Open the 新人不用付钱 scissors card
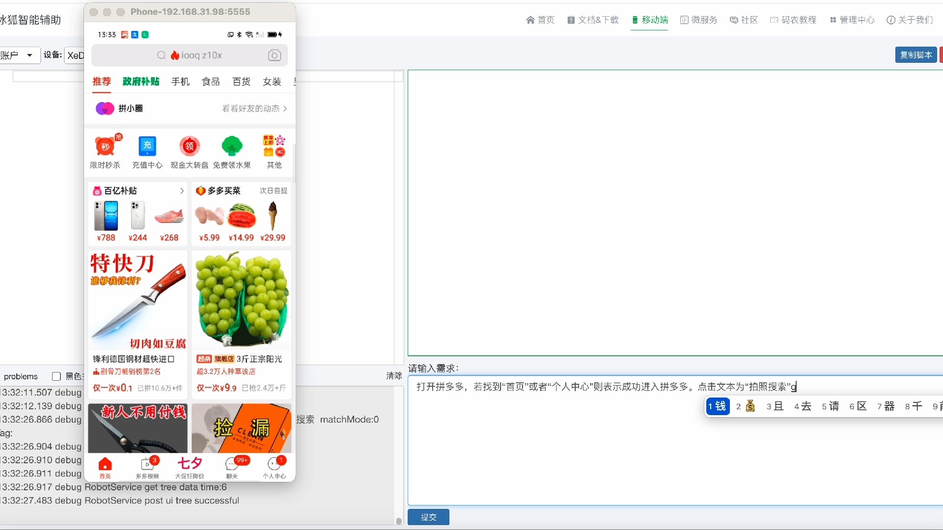 (x=138, y=428)
